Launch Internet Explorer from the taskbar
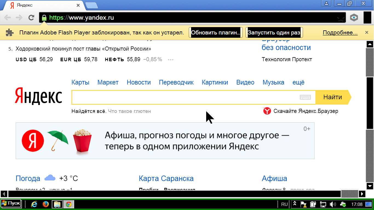The height and width of the screenshot is (210, 374). 34,204
